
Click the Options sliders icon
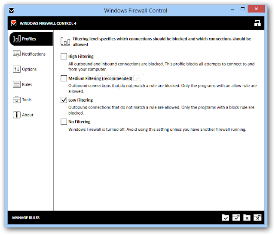pyautogui.click(x=17, y=69)
